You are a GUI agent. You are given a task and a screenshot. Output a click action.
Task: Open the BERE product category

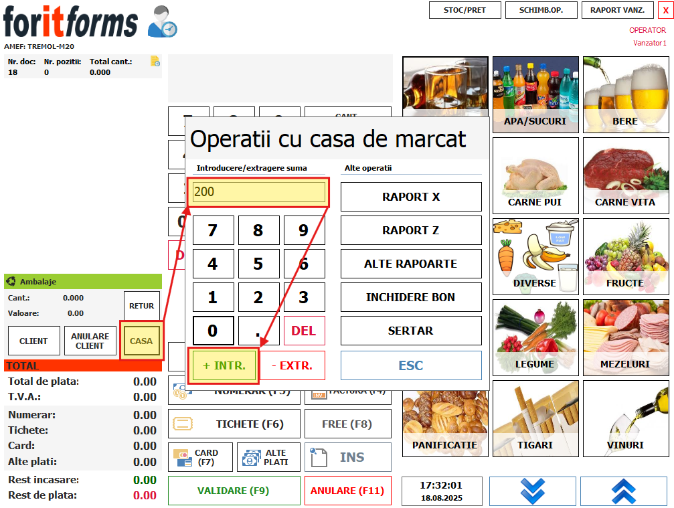click(626, 94)
